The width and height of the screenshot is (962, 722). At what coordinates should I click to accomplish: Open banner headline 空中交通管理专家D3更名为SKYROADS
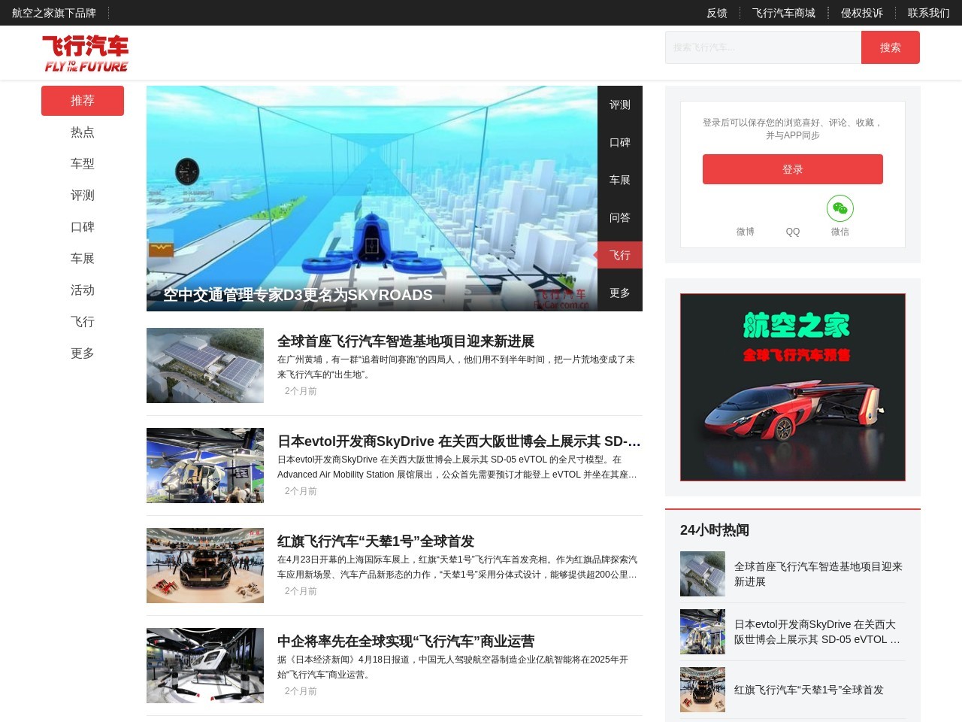pos(298,295)
